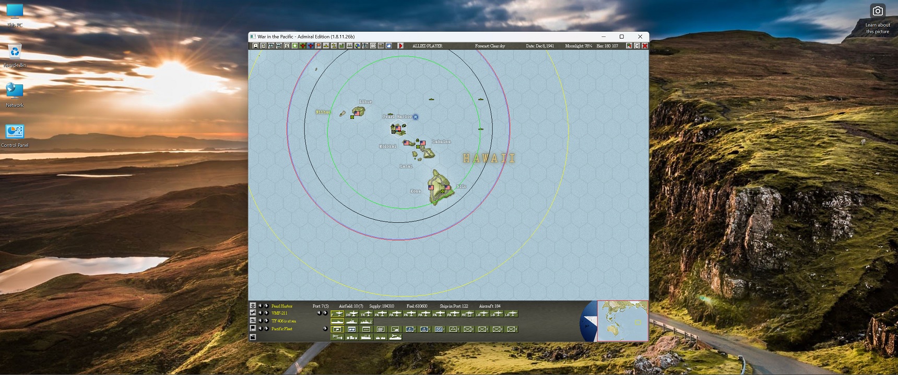Click next arrow next to TF 406
The image size is (898, 375).
[x=266, y=321]
